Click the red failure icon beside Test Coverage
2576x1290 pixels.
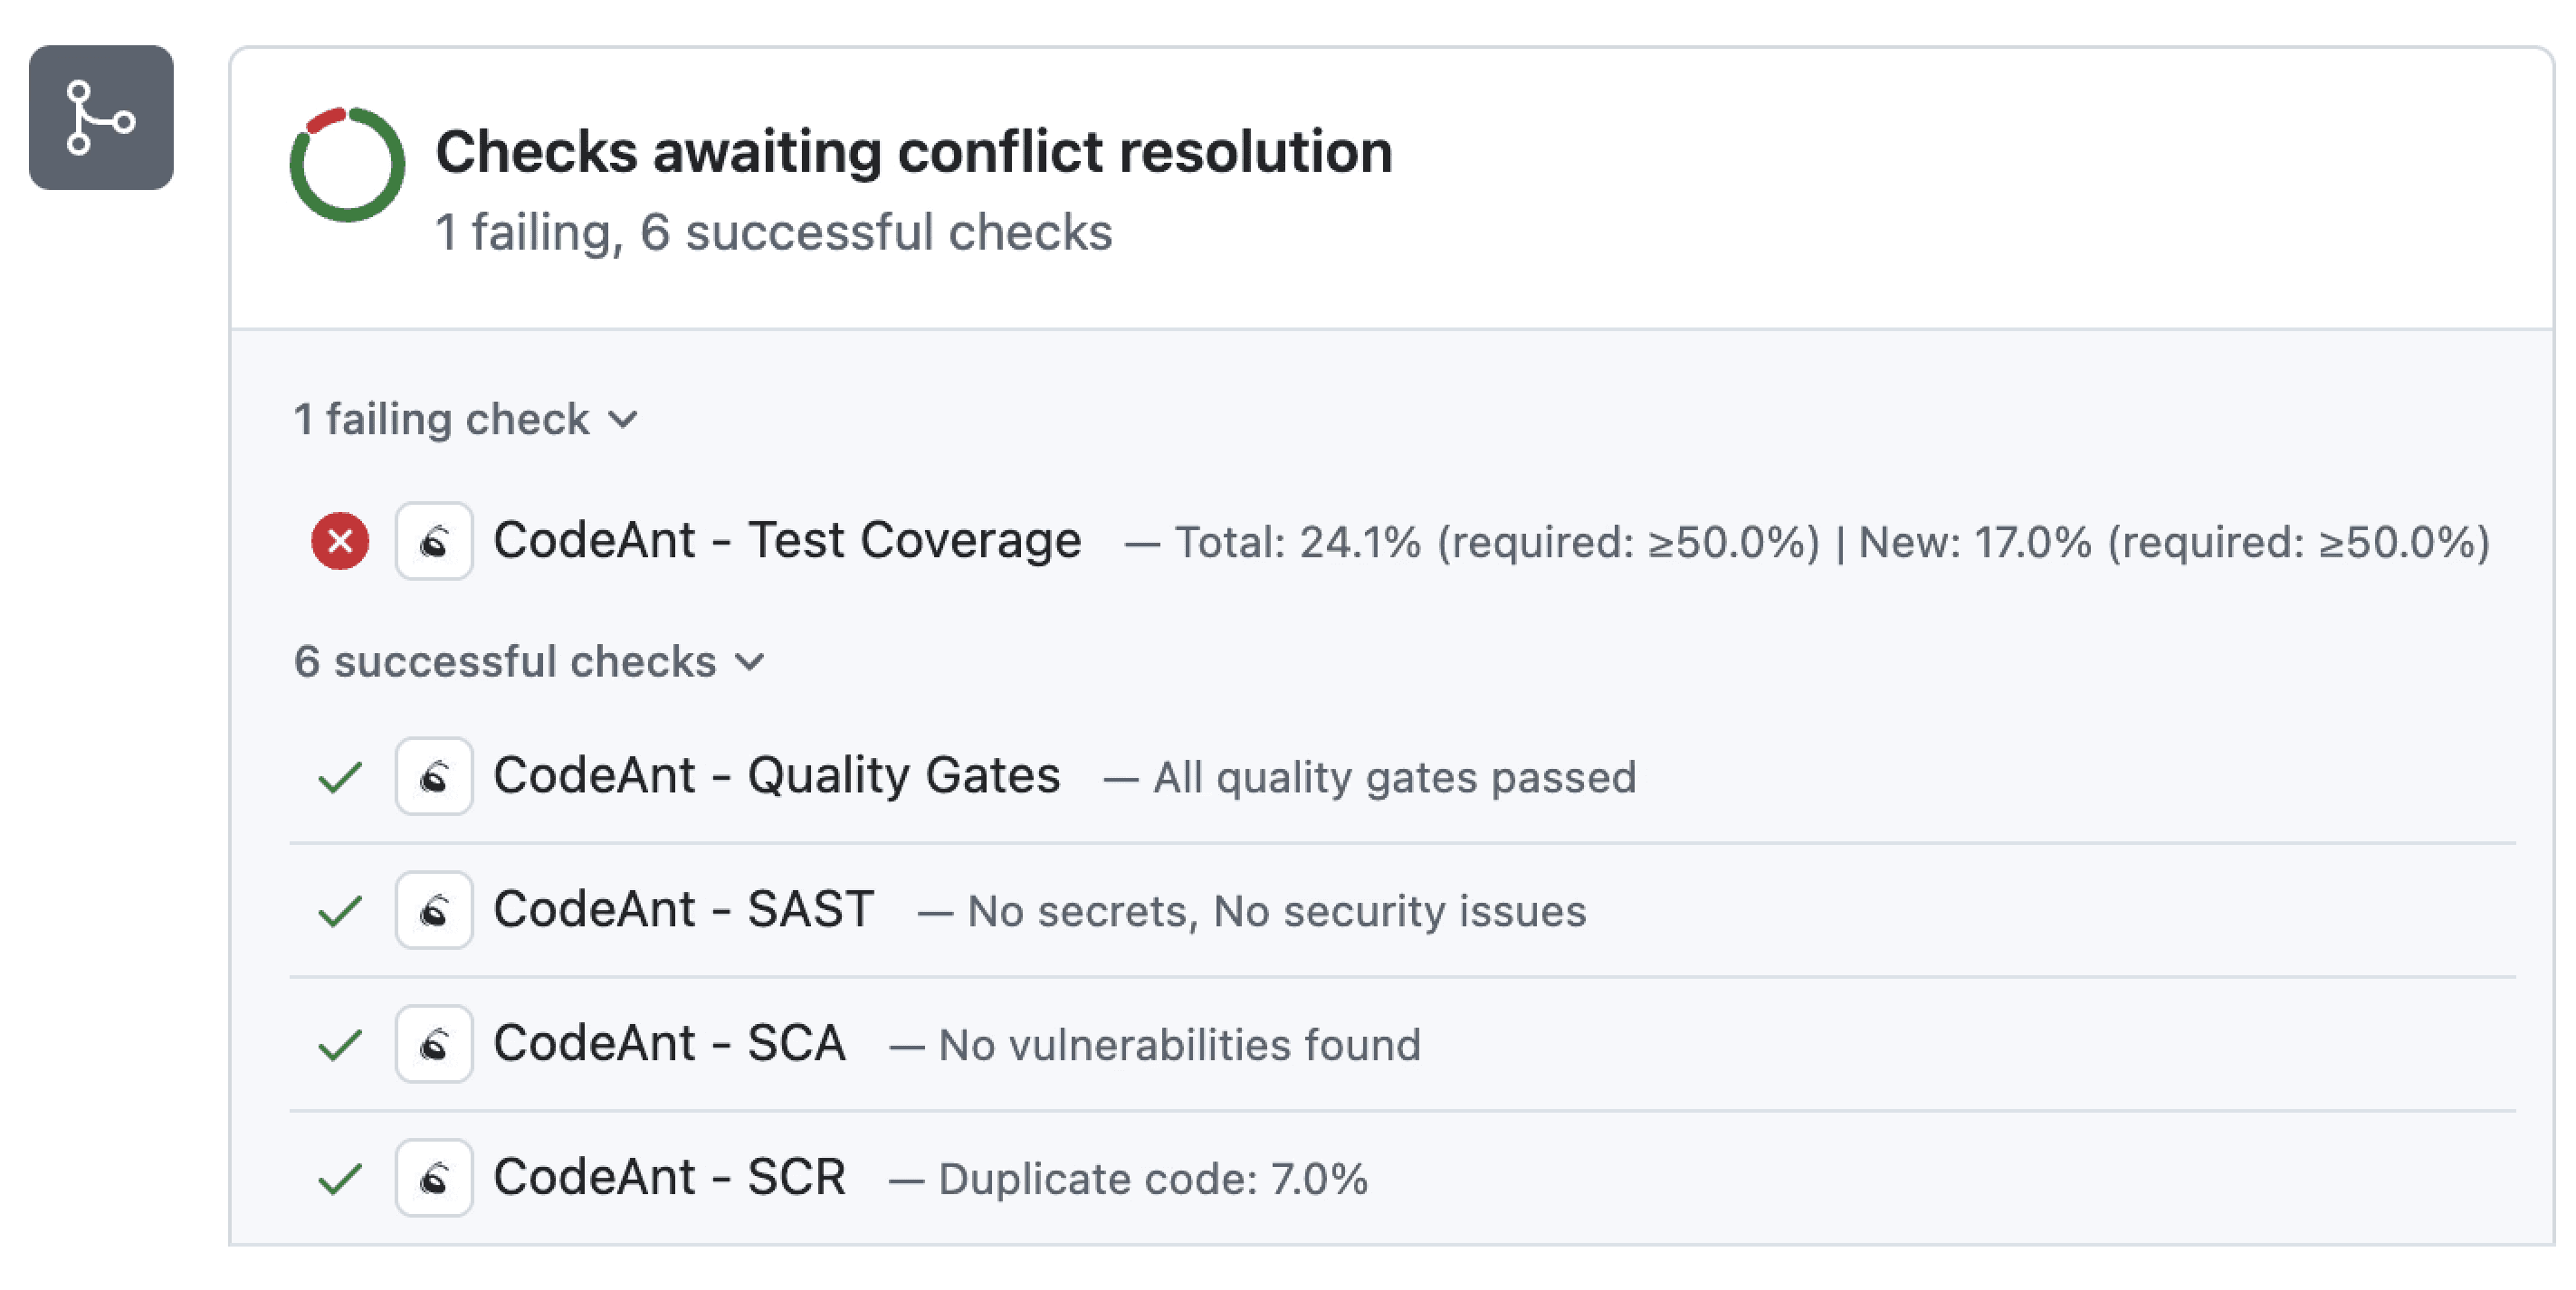339,541
